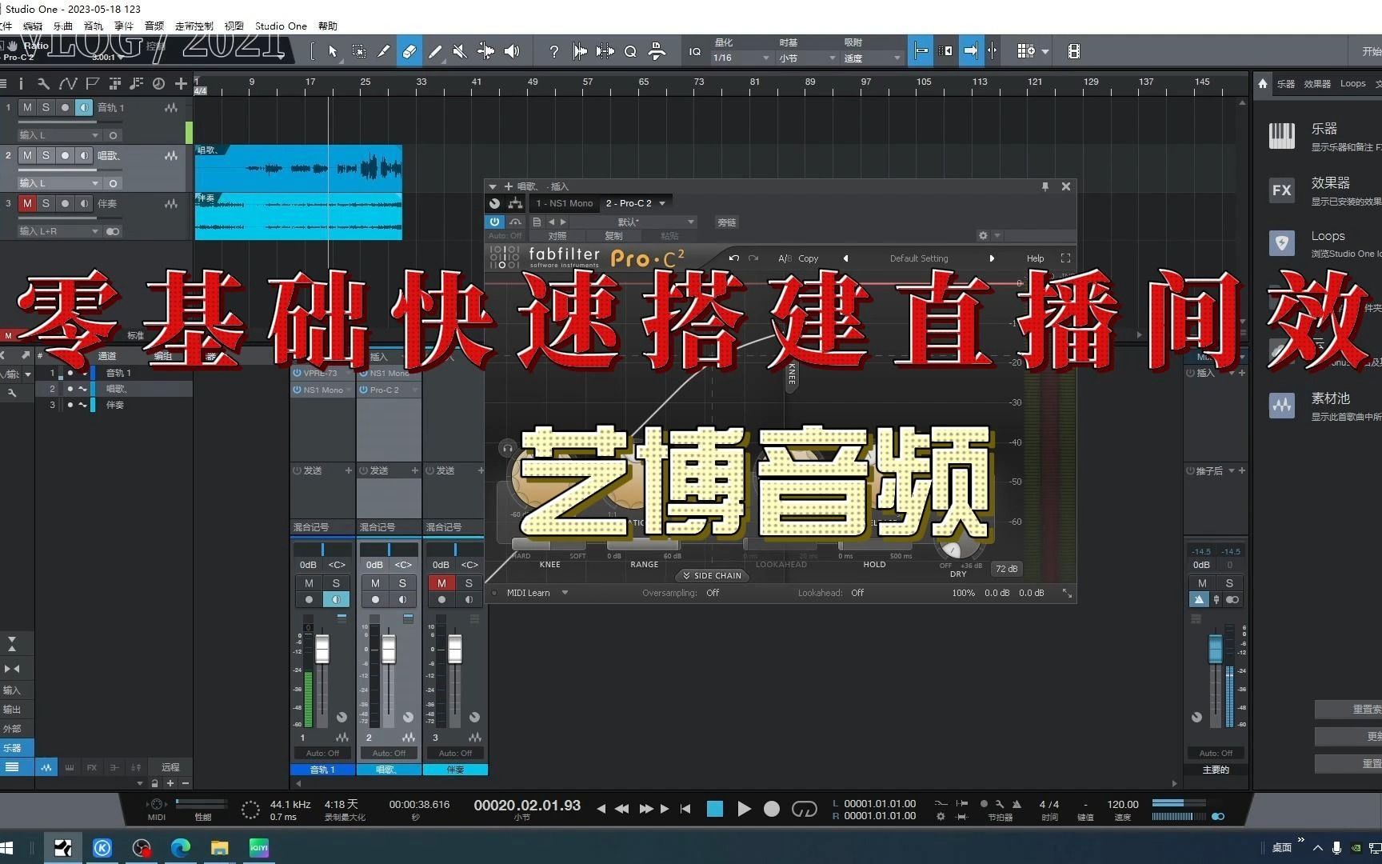
Task: Open the snap 适度 dropdown
Action: pyautogui.click(x=872, y=58)
